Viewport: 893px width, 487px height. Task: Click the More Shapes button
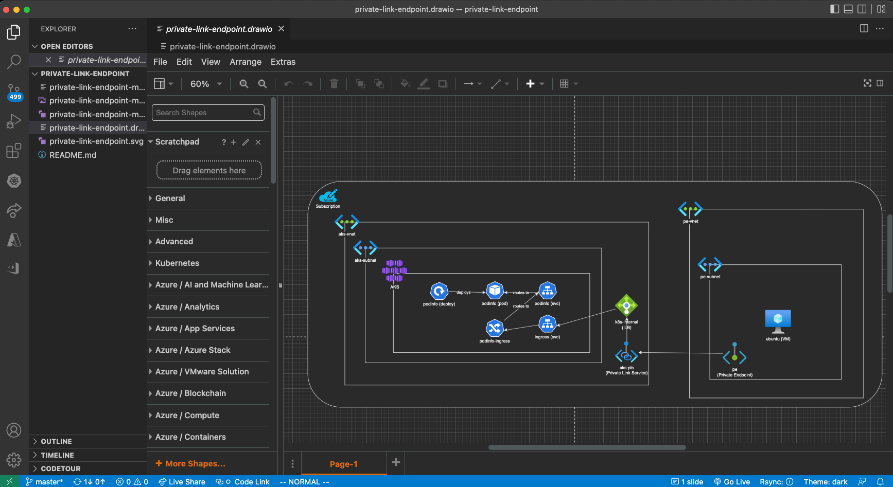(190, 463)
